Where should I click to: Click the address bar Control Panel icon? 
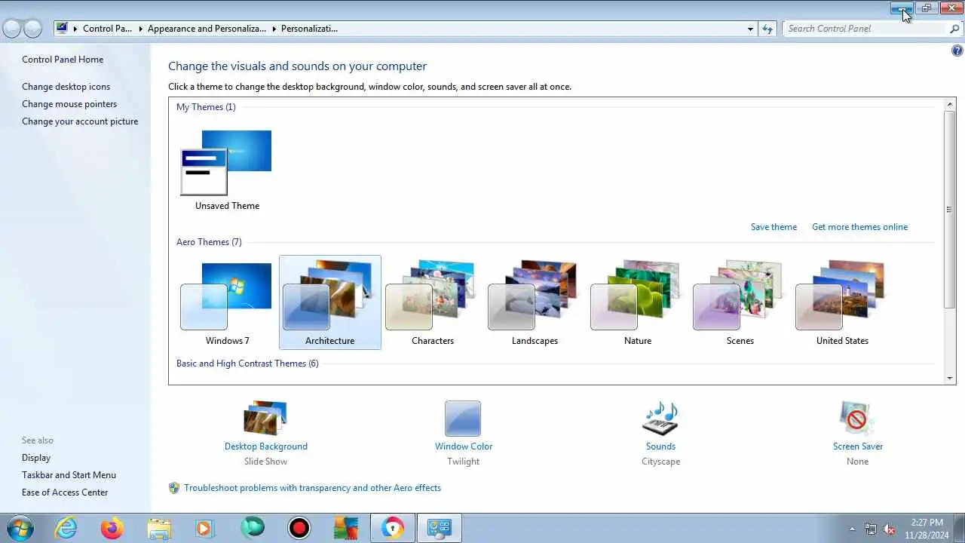pyautogui.click(x=63, y=29)
